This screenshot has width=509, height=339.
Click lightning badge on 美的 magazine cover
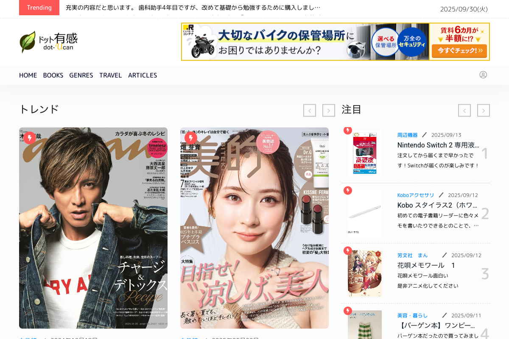click(191, 138)
